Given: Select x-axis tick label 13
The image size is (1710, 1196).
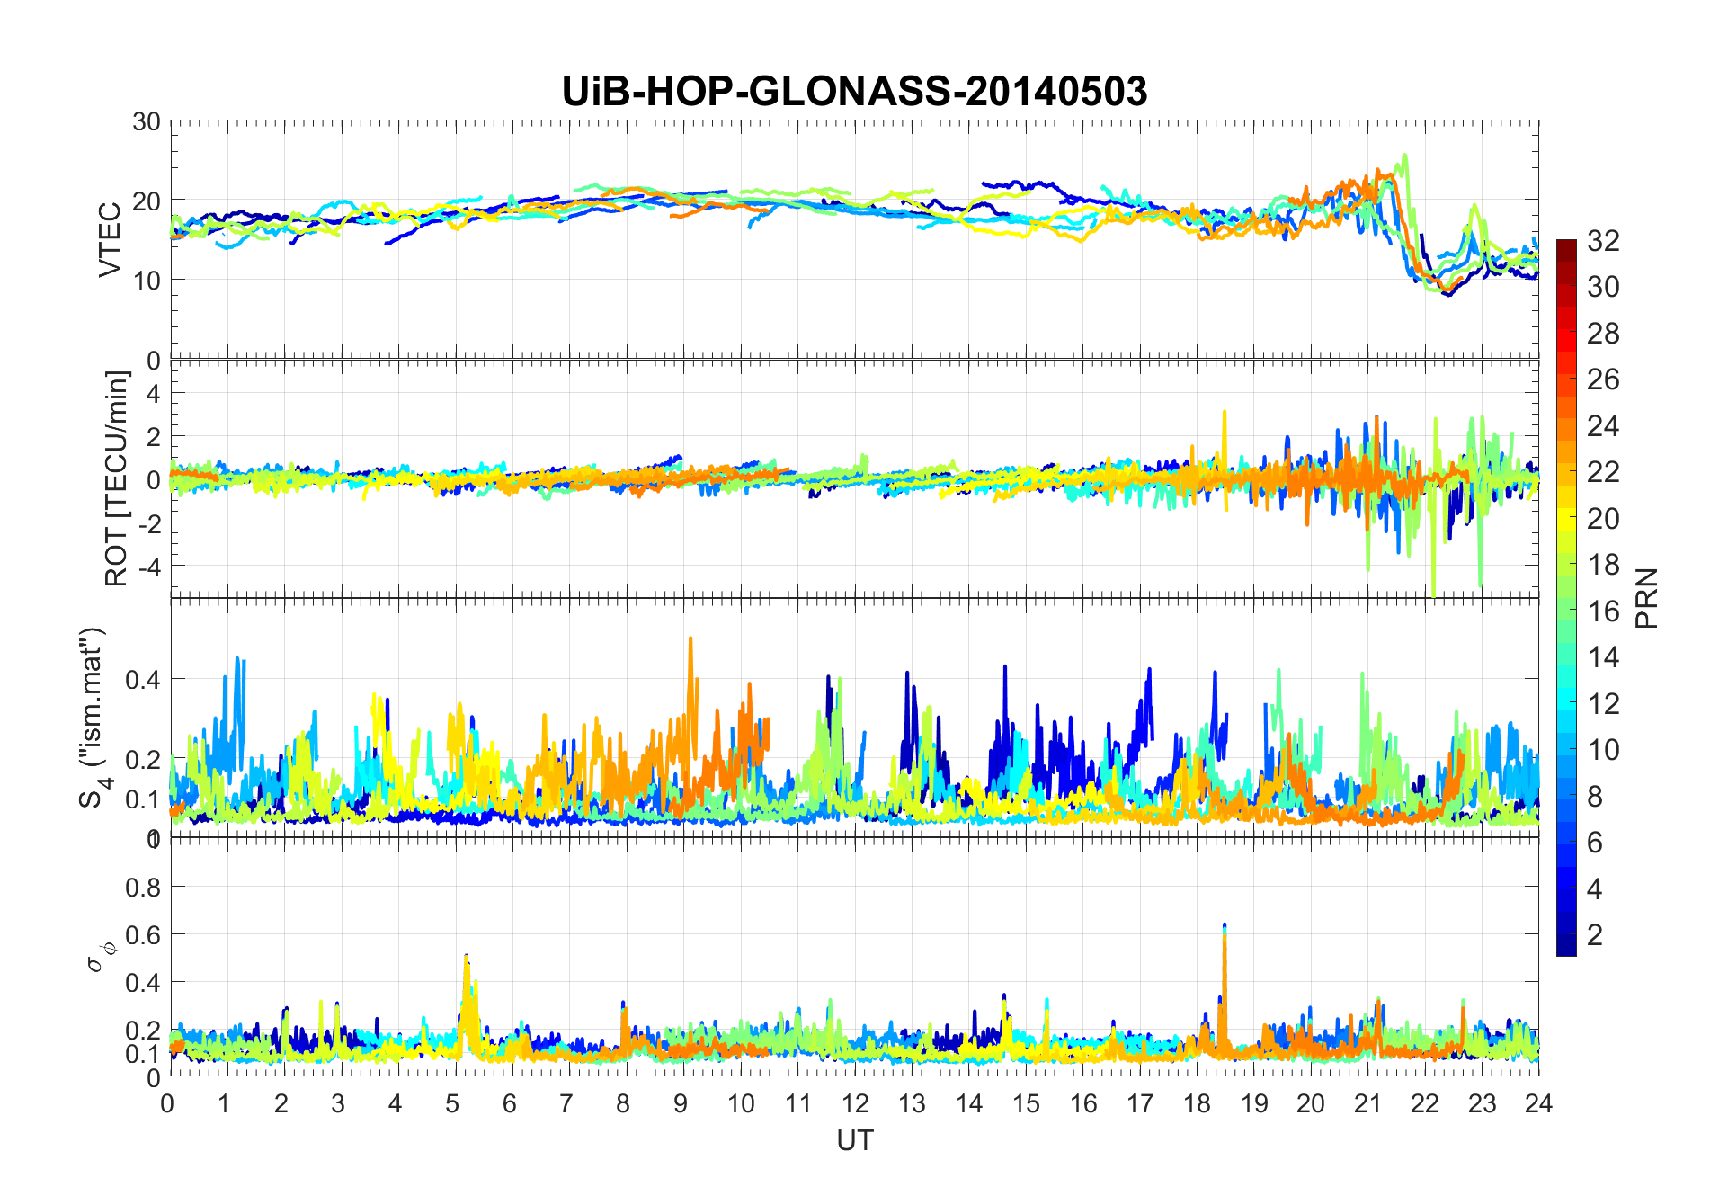Looking at the screenshot, I should (911, 1102).
